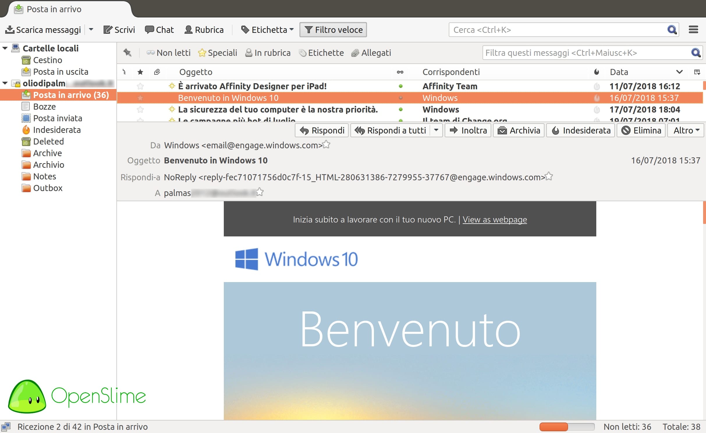Screen dimensions: 706x433
Task: Click the Data column sort direction arrow
Action: [x=679, y=72]
